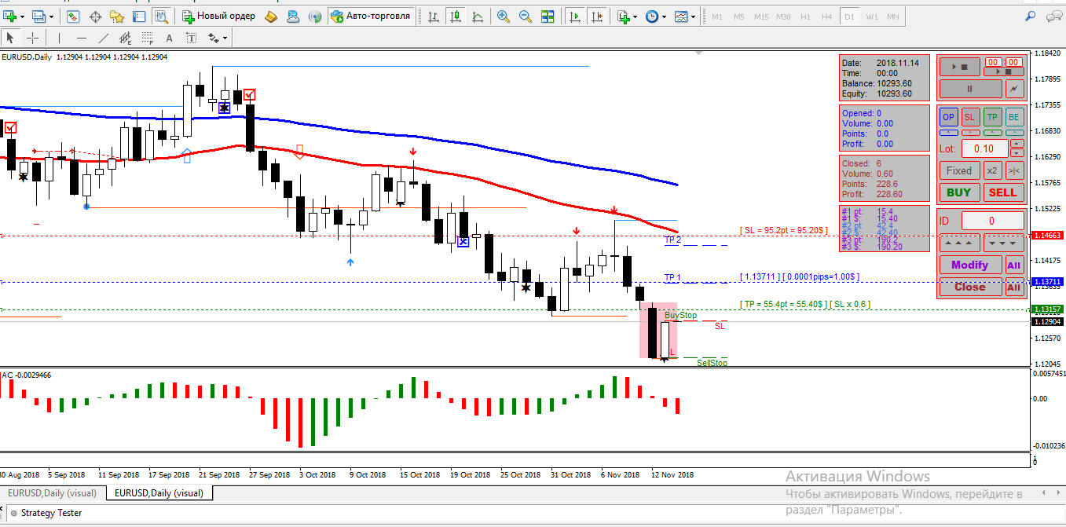Select the crosshair tool
1066x527 pixels.
pyautogui.click(x=32, y=37)
